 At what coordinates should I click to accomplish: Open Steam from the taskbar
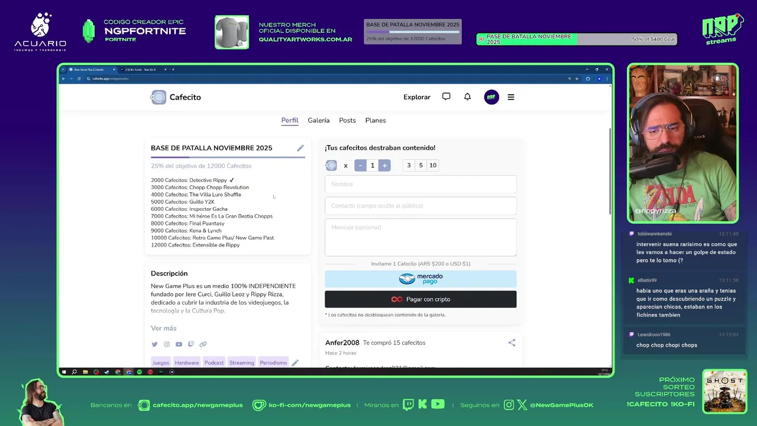click(107, 372)
